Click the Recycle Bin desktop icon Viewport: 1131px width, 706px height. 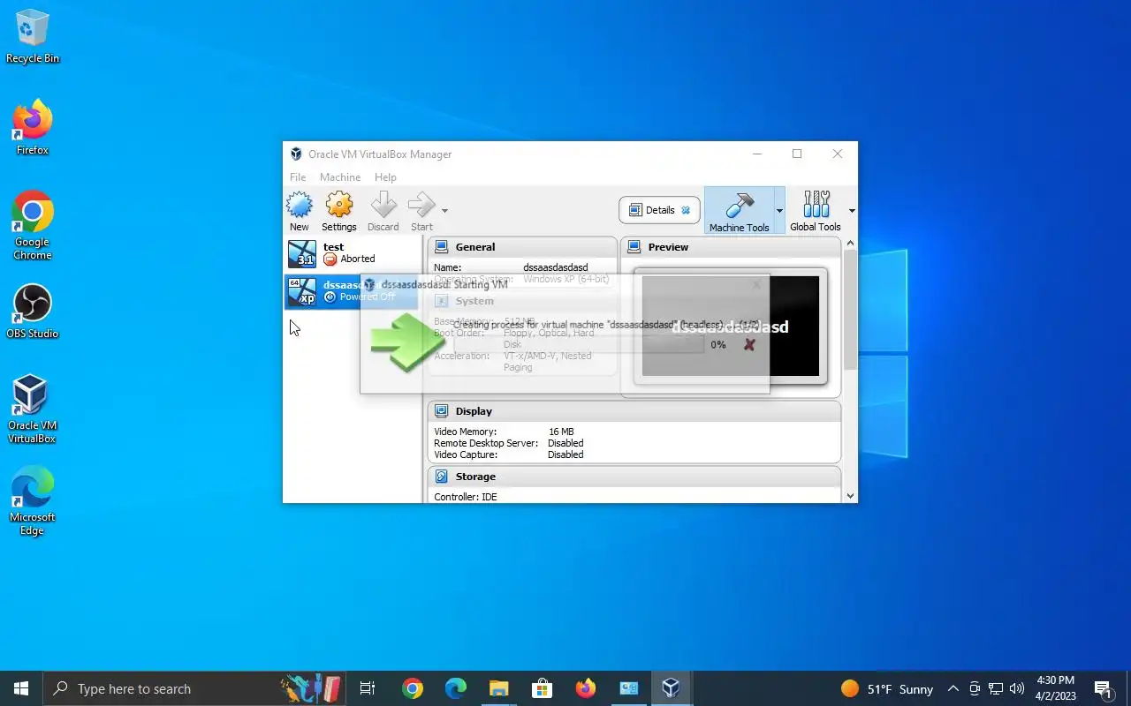[x=33, y=37]
